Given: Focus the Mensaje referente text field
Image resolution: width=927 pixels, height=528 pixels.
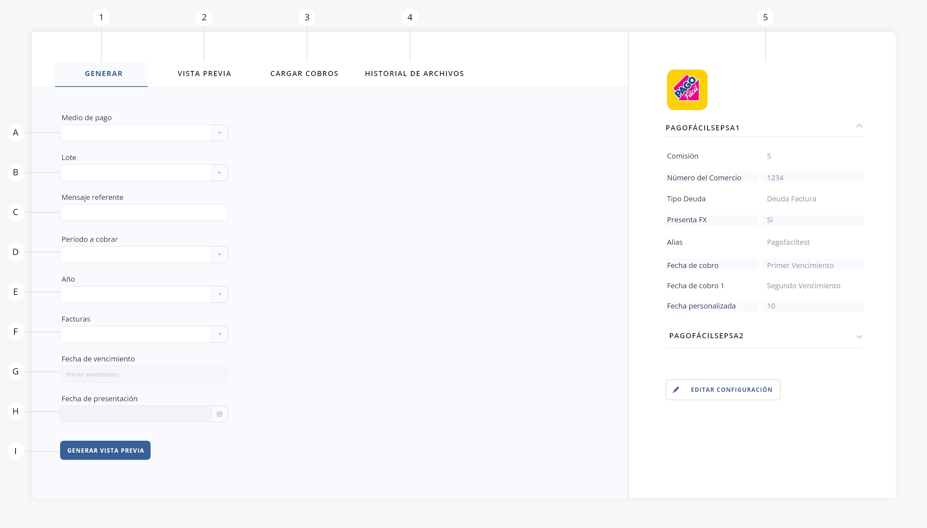Looking at the screenshot, I should click(144, 213).
